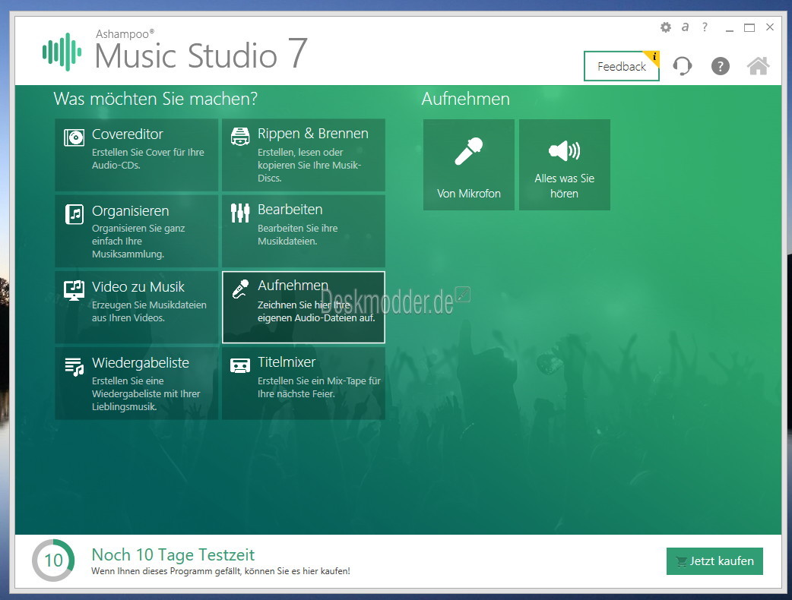This screenshot has width=792, height=600.
Task: Click the Aufnehmen tile microphone icon
Action: click(240, 289)
